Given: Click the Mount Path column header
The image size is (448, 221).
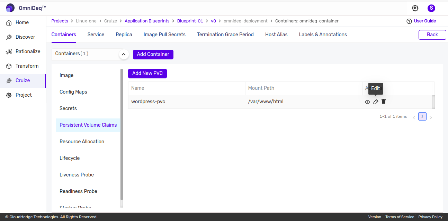Looking at the screenshot, I should click(304, 88).
